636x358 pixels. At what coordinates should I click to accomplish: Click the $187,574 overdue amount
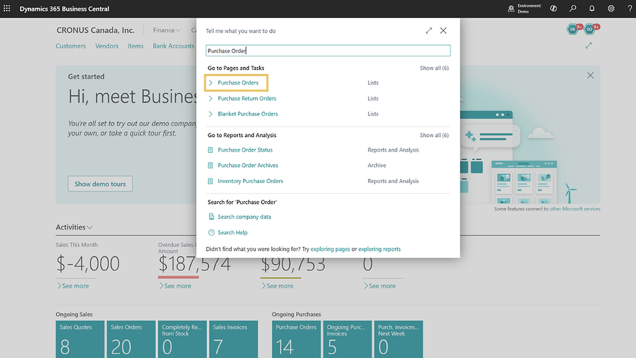coord(194,264)
